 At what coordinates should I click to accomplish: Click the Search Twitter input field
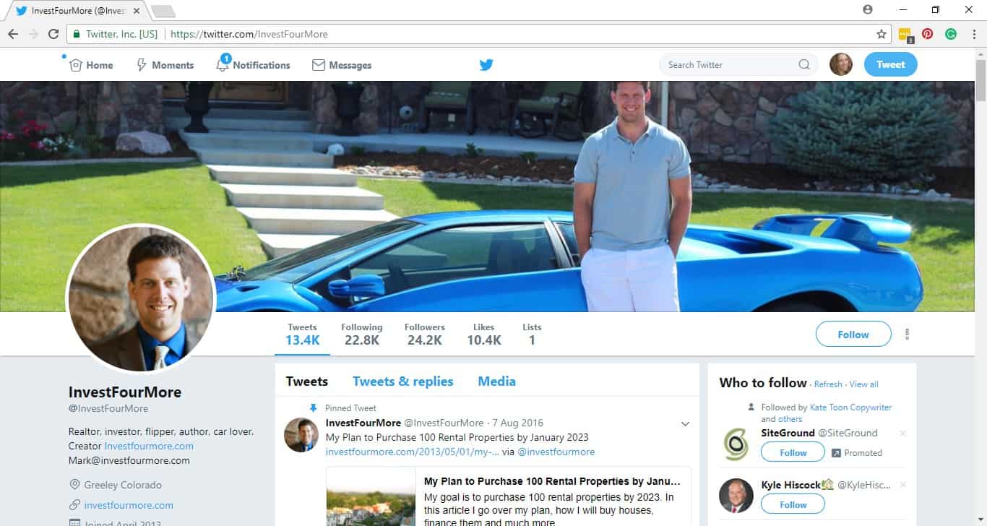tap(730, 65)
